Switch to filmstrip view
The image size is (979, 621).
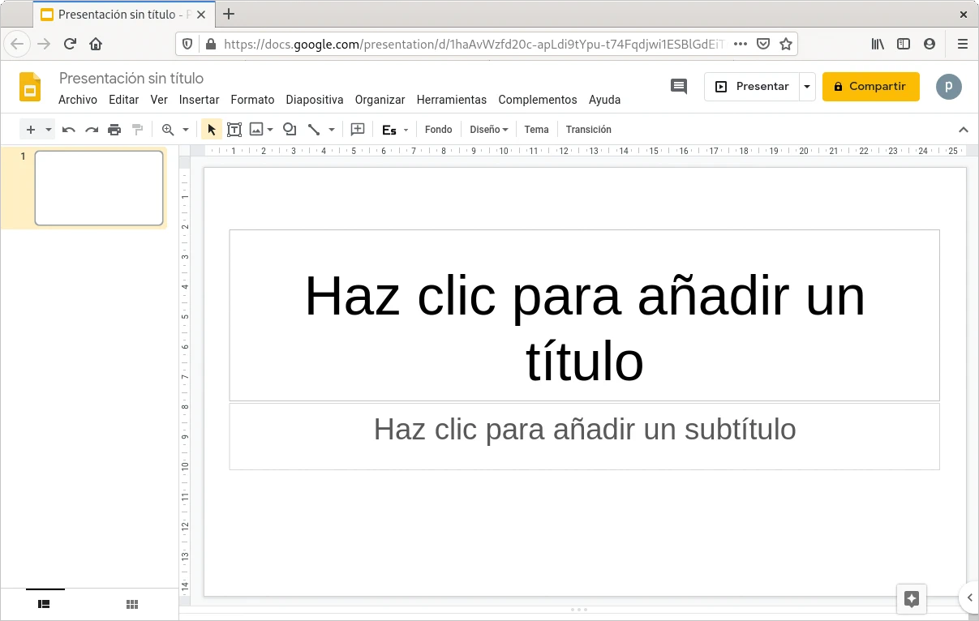coord(45,604)
